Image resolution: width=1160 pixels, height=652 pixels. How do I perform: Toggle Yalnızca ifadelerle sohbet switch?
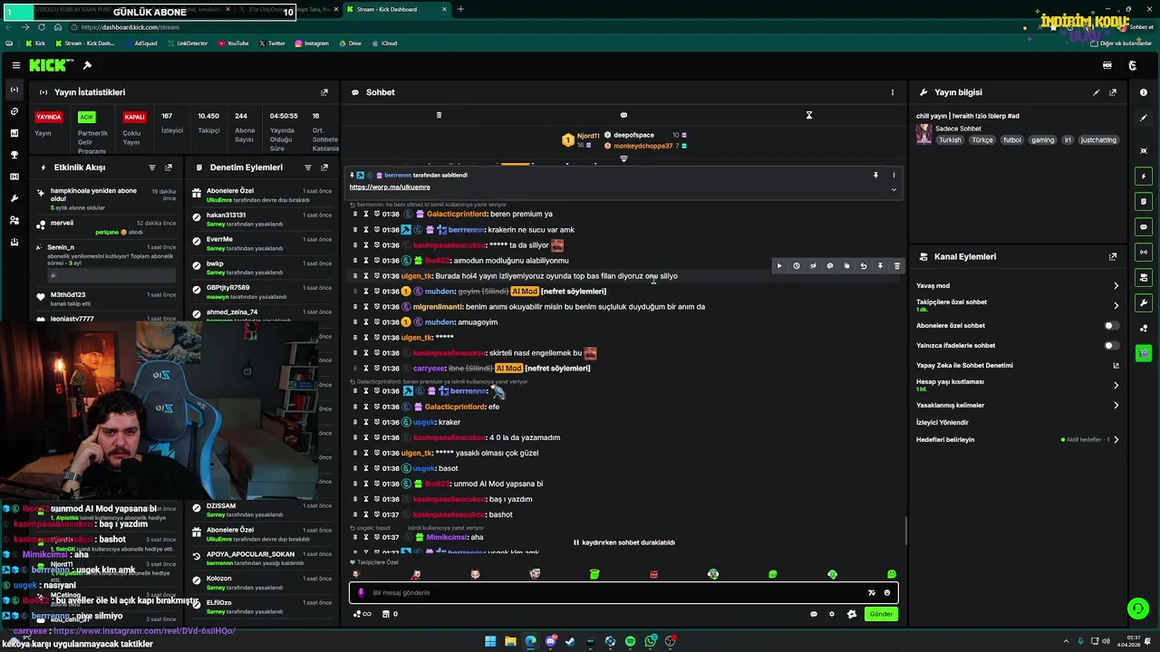coord(1110,345)
